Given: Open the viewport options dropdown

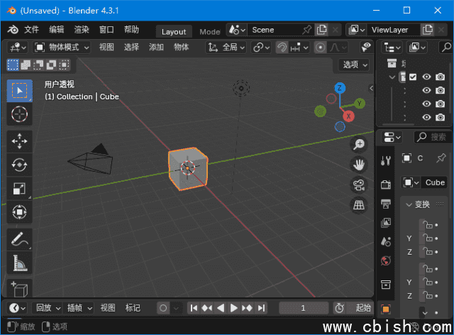Looking at the screenshot, I should coord(355,65).
